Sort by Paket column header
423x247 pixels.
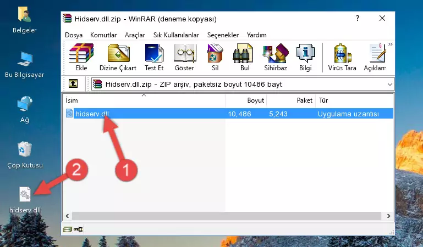[x=291, y=100]
